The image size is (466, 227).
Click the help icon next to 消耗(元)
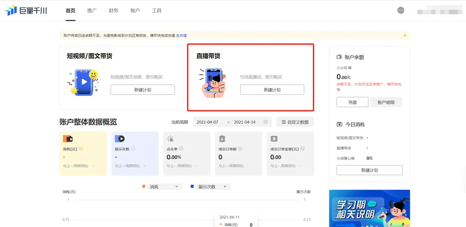coord(81,148)
